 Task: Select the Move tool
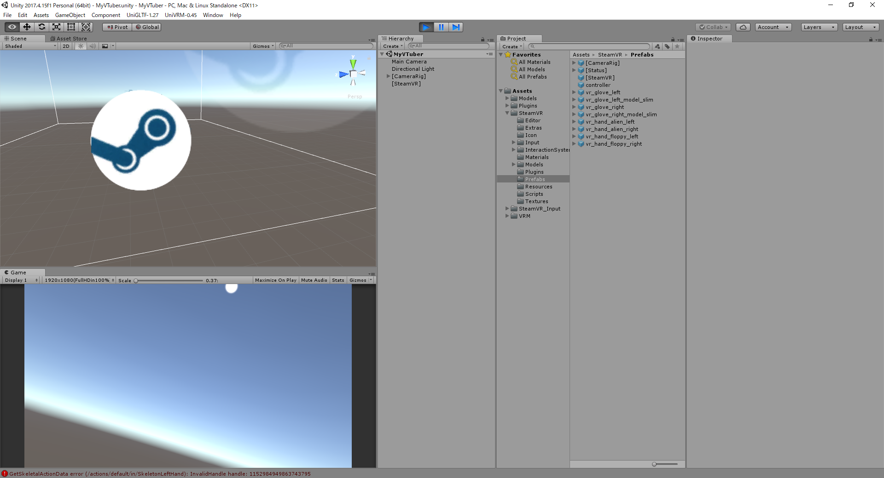click(x=26, y=27)
